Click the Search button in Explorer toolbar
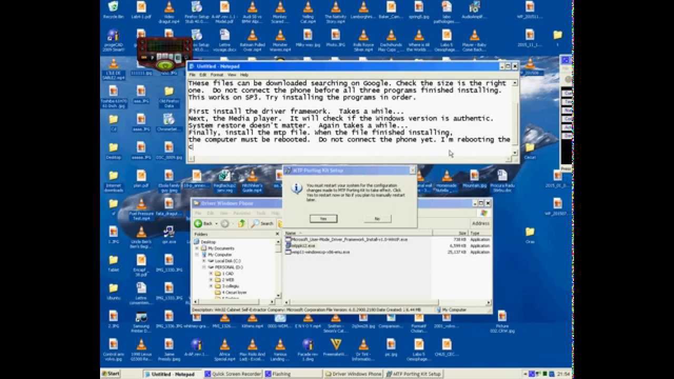 [x=263, y=223]
